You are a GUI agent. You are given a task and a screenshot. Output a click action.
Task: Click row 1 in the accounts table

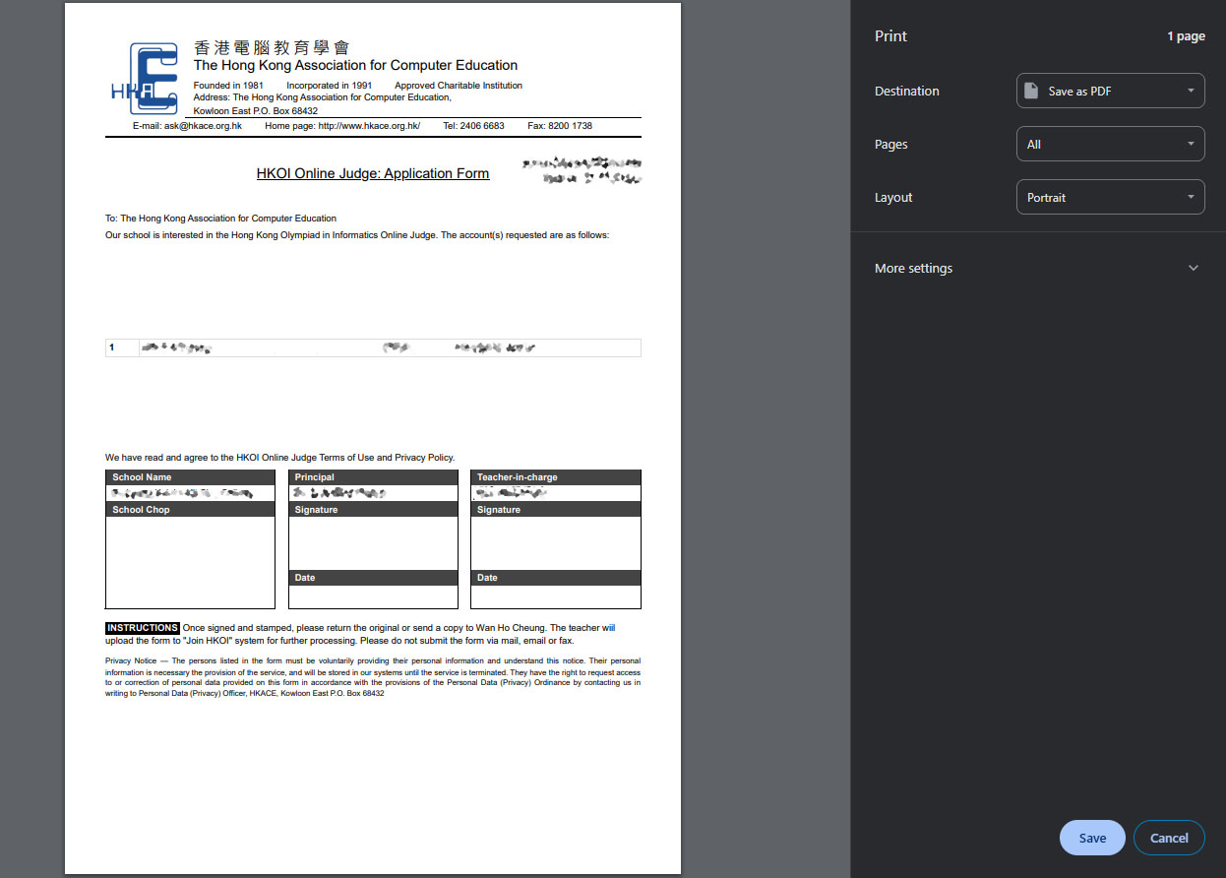(x=373, y=347)
